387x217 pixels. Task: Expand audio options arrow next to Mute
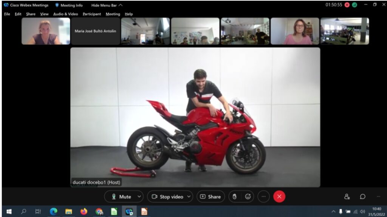click(139, 197)
